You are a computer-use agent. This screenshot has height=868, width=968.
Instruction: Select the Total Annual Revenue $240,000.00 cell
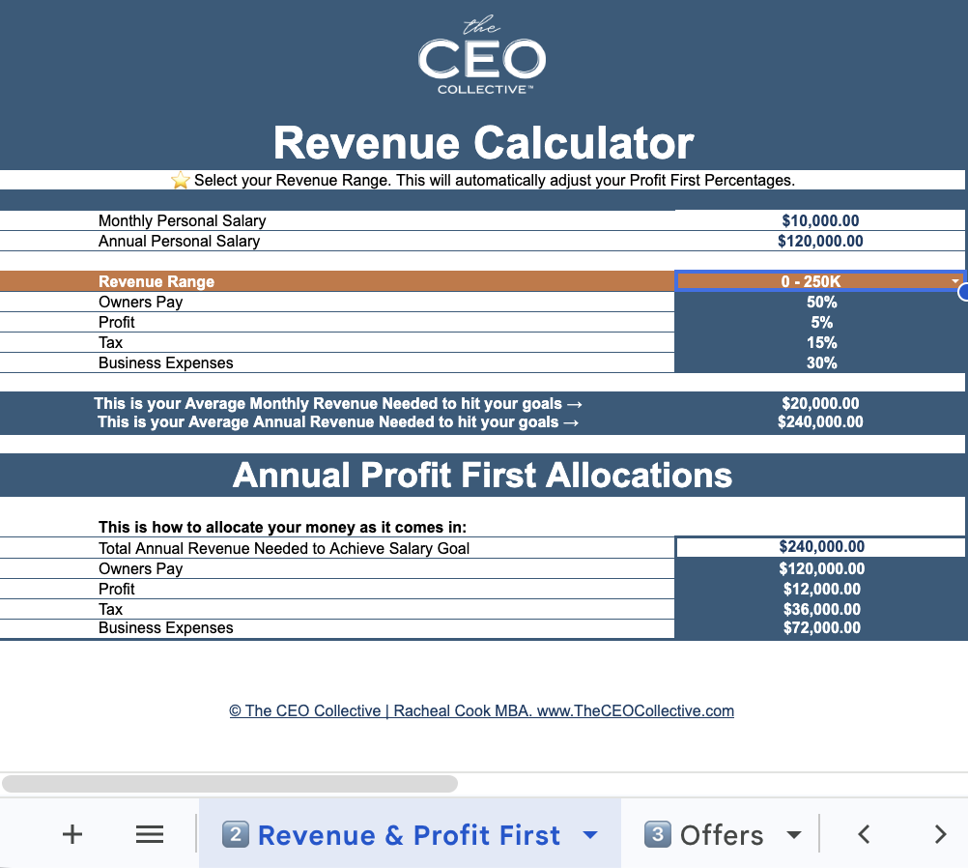pos(820,547)
